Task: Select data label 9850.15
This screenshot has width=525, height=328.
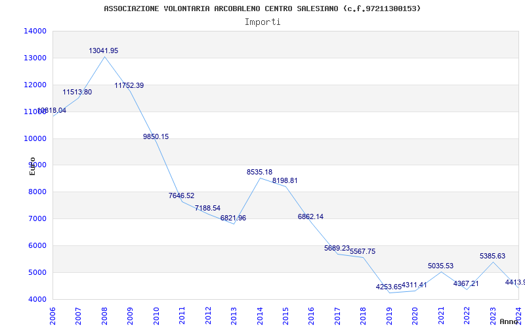Action: point(156,136)
